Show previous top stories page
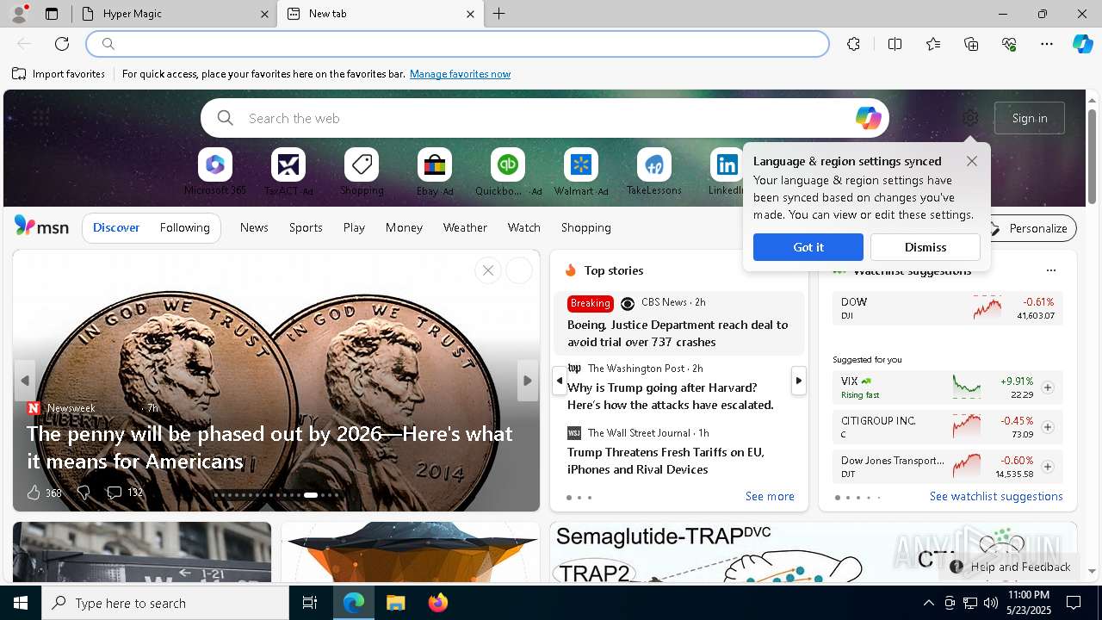Image resolution: width=1102 pixels, height=620 pixels. click(x=560, y=381)
